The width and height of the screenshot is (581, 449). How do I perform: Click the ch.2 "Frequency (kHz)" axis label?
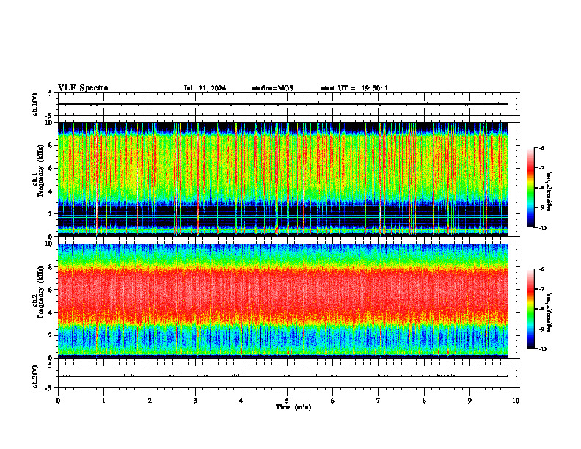pyautogui.click(x=40, y=292)
